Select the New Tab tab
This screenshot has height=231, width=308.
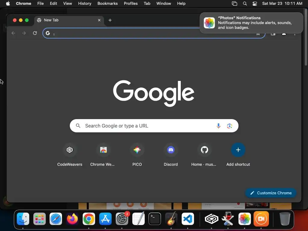click(69, 20)
